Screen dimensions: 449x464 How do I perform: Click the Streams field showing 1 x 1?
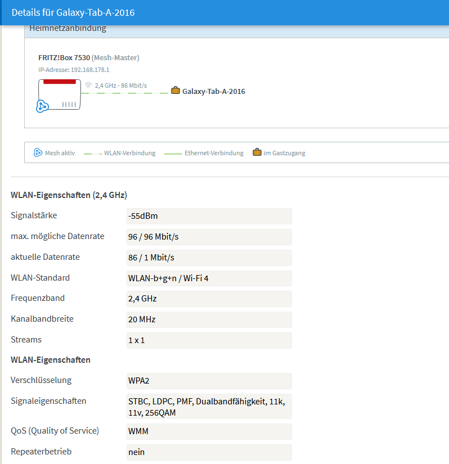click(x=209, y=340)
